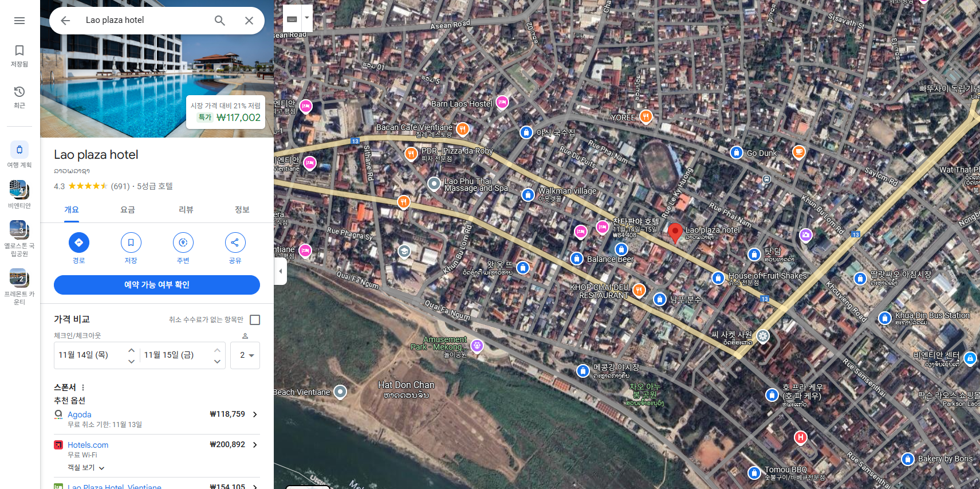Viewport: 980px width, 489px height.
Task: Expand 객실 보기 room options
Action: click(x=86, y=468)
